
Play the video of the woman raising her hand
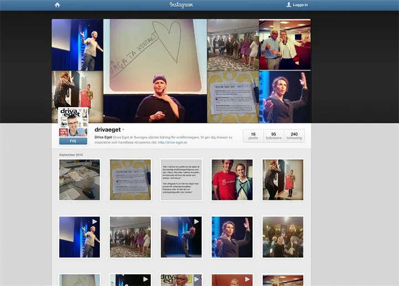pos(232,237)
